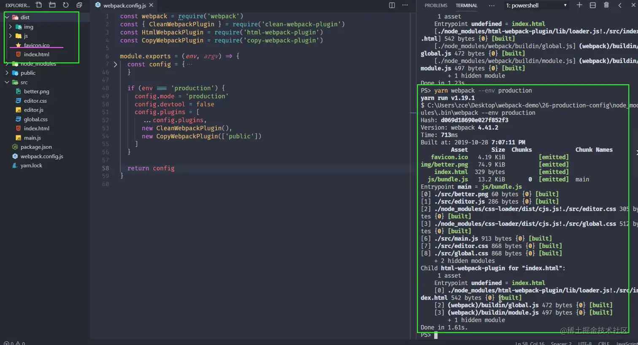The height and width of the screenshot is (345, 638).
Task: Switch to the PROBLEMS tab
Action: point(436,5)
